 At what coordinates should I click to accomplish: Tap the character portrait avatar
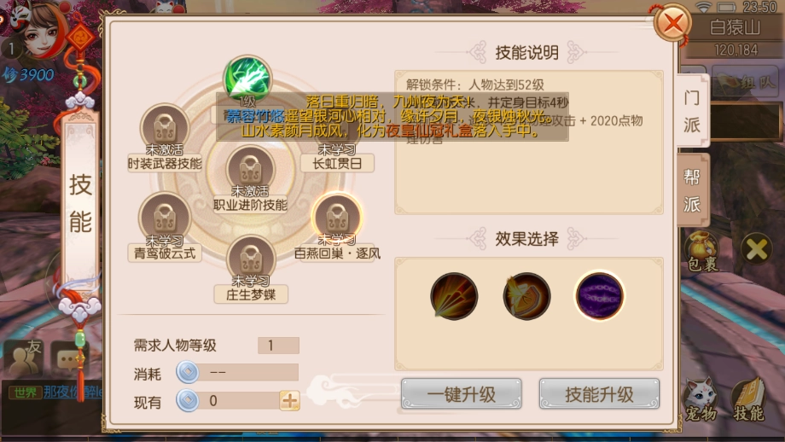pos(43,31)
